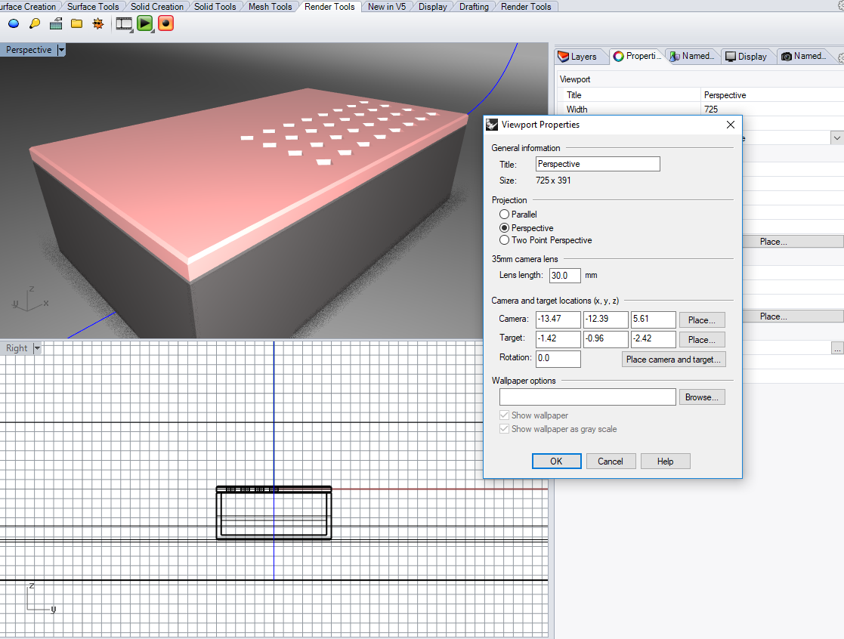Click the Size value 725 x 391
Screen dimensions: 844x639
click(x=553, y=181)
